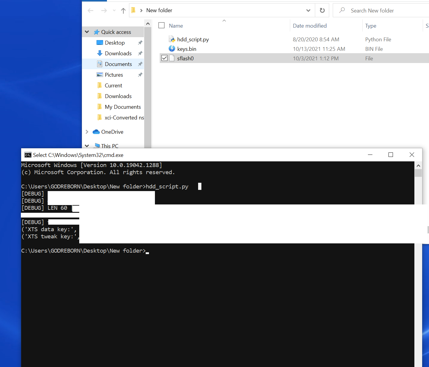Collapse the This PC tree node

(x=87, y=146)
